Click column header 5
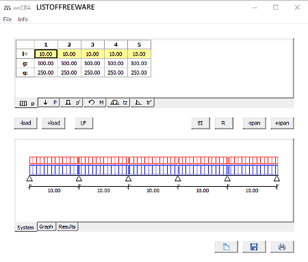The width and height of the screenshot is (308, 262). (x=139, y=44)
